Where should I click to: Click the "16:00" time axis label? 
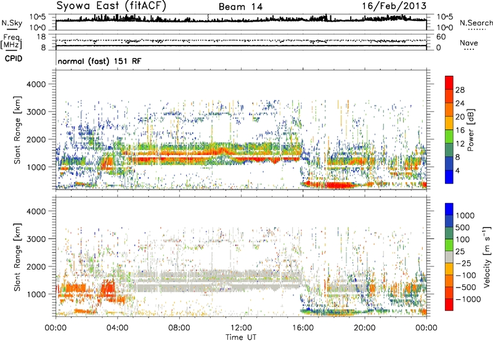303,328
